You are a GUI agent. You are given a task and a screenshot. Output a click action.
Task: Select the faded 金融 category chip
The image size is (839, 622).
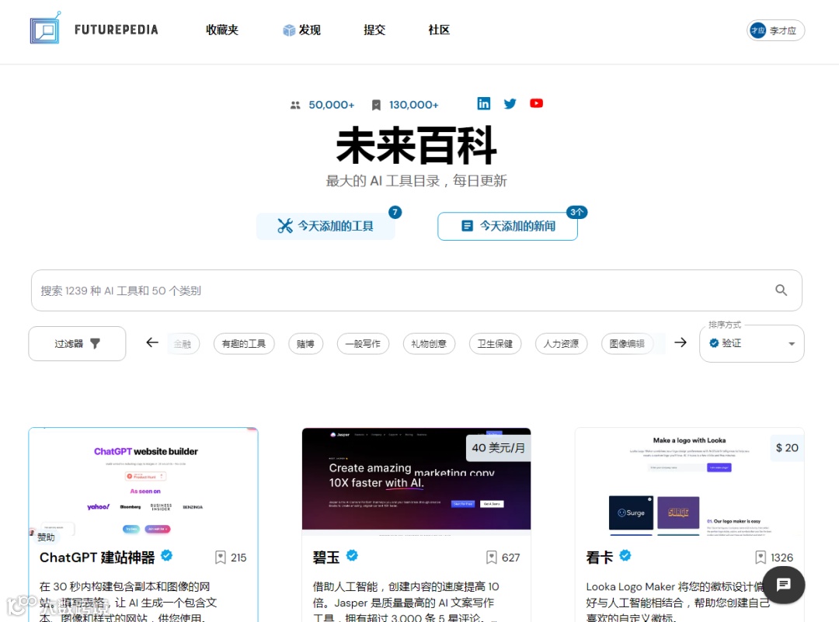click(x=183, y=343)
